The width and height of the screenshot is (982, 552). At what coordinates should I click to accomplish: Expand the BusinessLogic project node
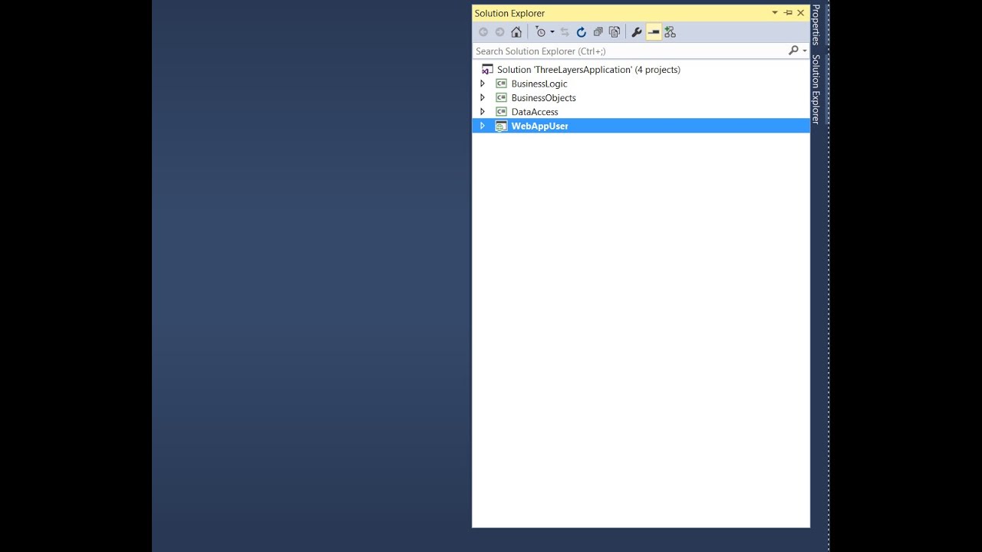coord(483,84)
